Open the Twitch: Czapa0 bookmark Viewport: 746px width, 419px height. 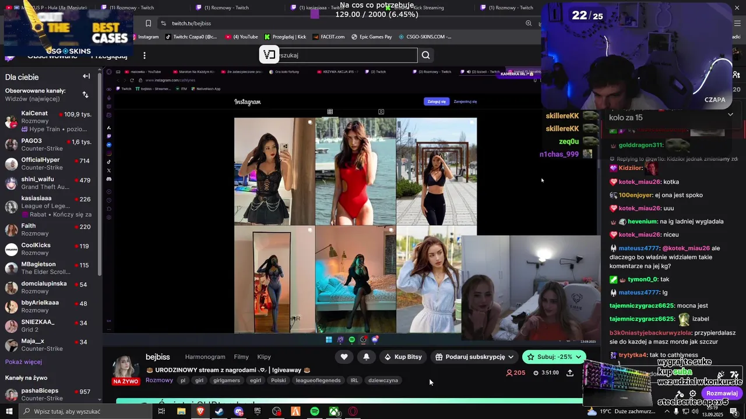click(191, 37)
